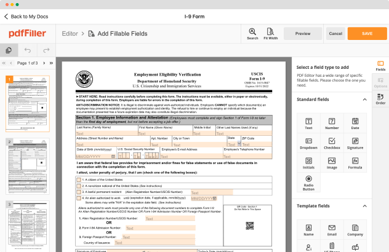Viewport: 389px width, 252px height.
Task: Click the City or Town field
Action: (x=199, y=144)
